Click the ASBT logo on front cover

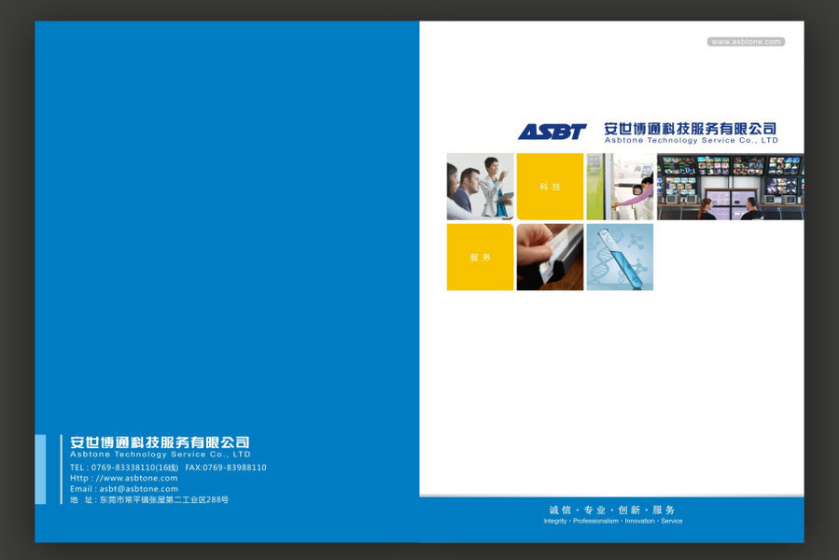[x=552, y=132]
